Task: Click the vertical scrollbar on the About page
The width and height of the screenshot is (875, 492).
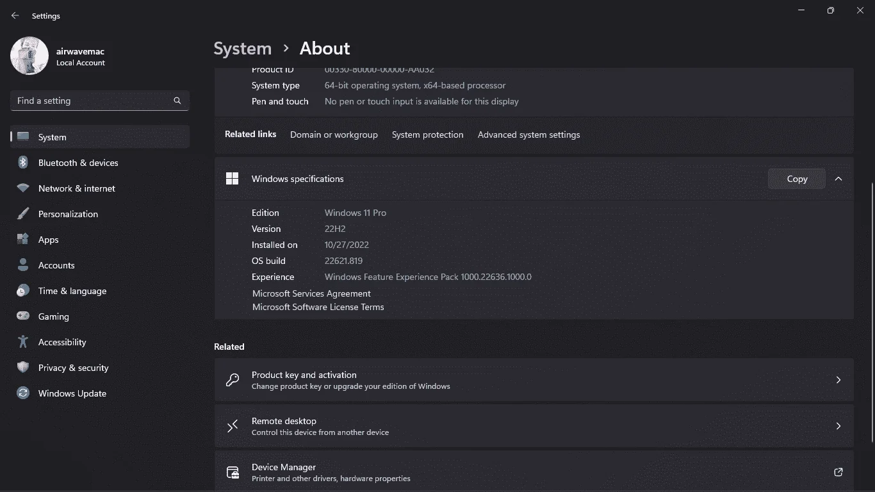Action: (x=872, y=312)
